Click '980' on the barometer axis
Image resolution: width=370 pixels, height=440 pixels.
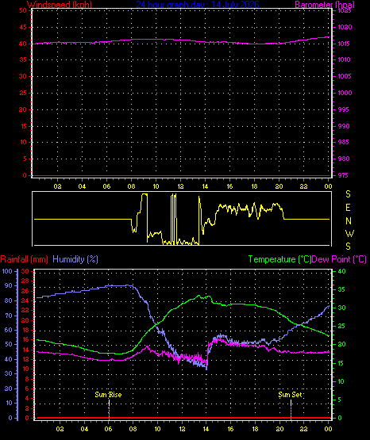coord(344,159)
